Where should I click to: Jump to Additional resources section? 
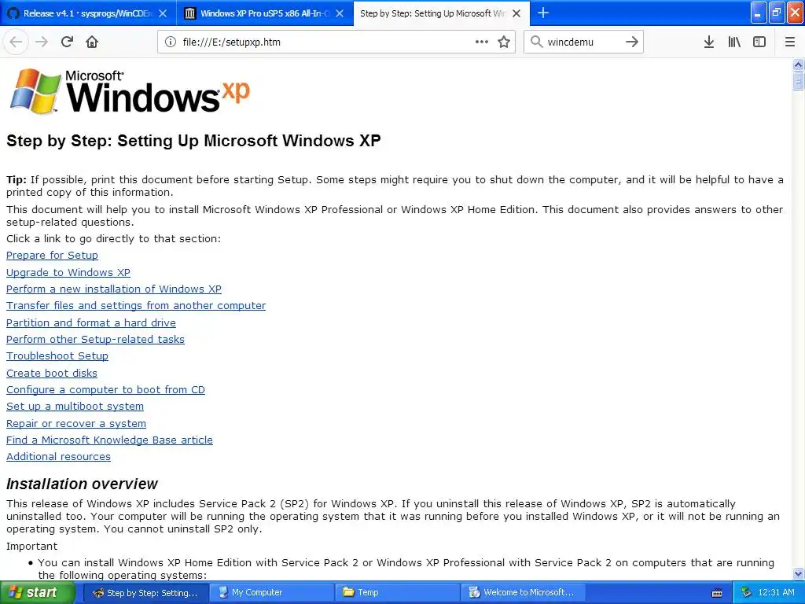(x=58, y=457)
